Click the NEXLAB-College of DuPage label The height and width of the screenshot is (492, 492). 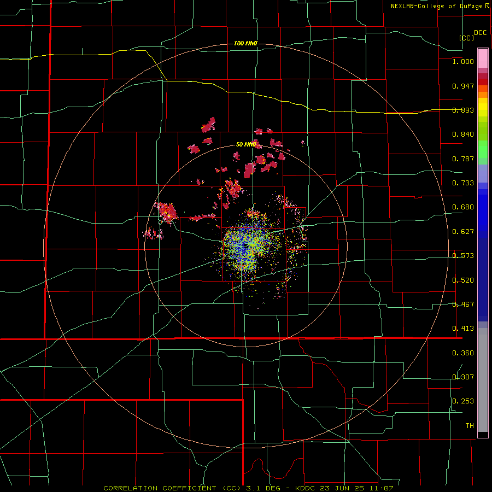pos(438,6)
